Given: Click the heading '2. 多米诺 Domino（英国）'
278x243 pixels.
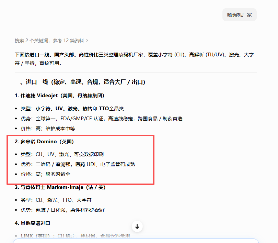Looking at the screenshot, I should point(44,142).
